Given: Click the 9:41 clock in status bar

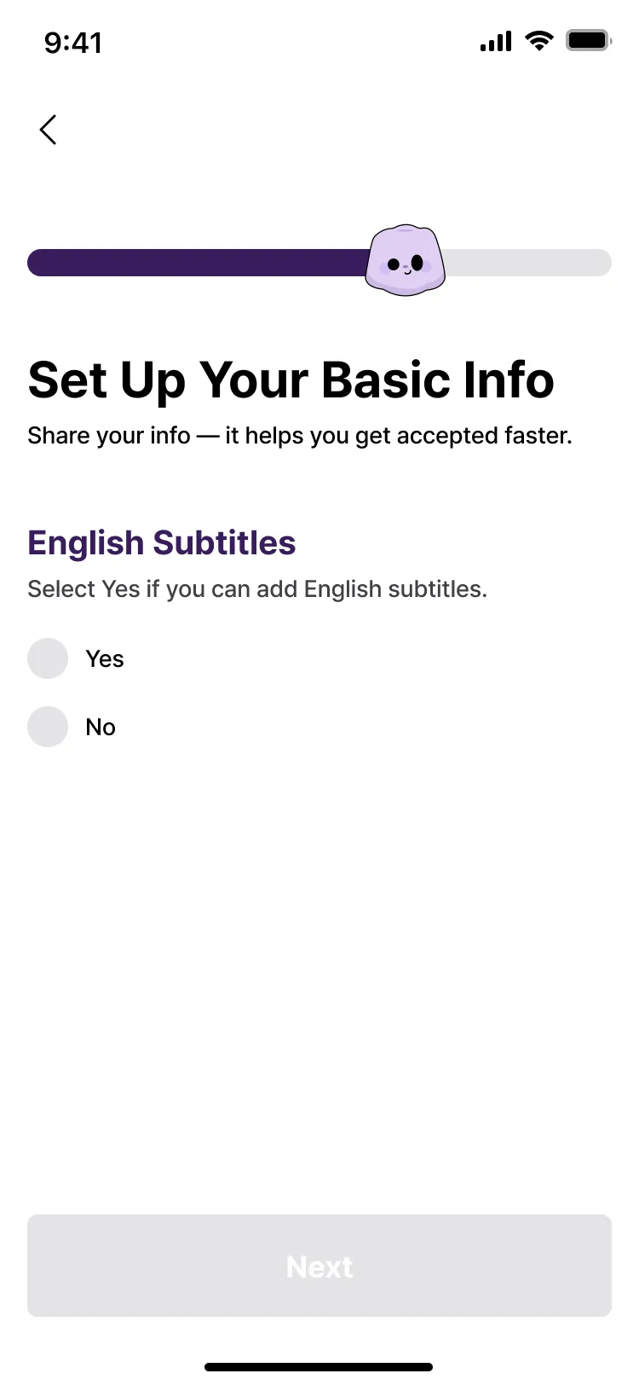Looking at the screenshot, I should click(x=73, y=42).
